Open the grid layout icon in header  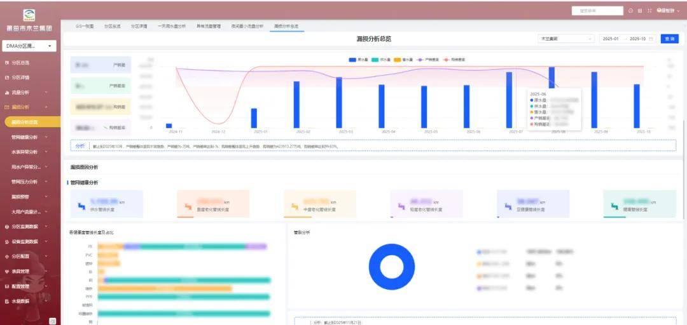coord(639,11)
